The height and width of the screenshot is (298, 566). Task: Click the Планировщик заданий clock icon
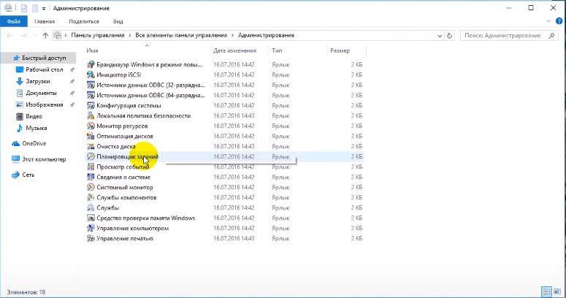point(91,157)
